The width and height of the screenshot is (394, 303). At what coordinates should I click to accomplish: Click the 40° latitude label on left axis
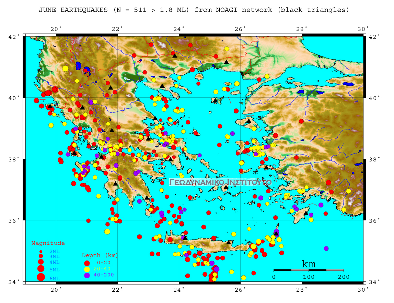pyautogui.click(x=14, y=98)
